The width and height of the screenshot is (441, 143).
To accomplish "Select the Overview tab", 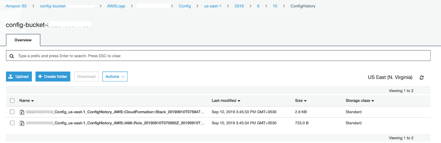I will tap(23, 40).
